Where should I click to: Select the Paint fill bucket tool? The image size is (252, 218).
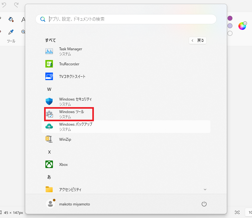(x=11, y=19)
